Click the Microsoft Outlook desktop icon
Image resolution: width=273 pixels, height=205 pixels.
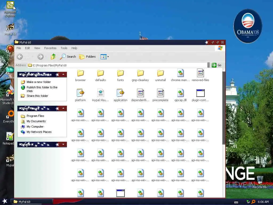(x=10, y=9)
